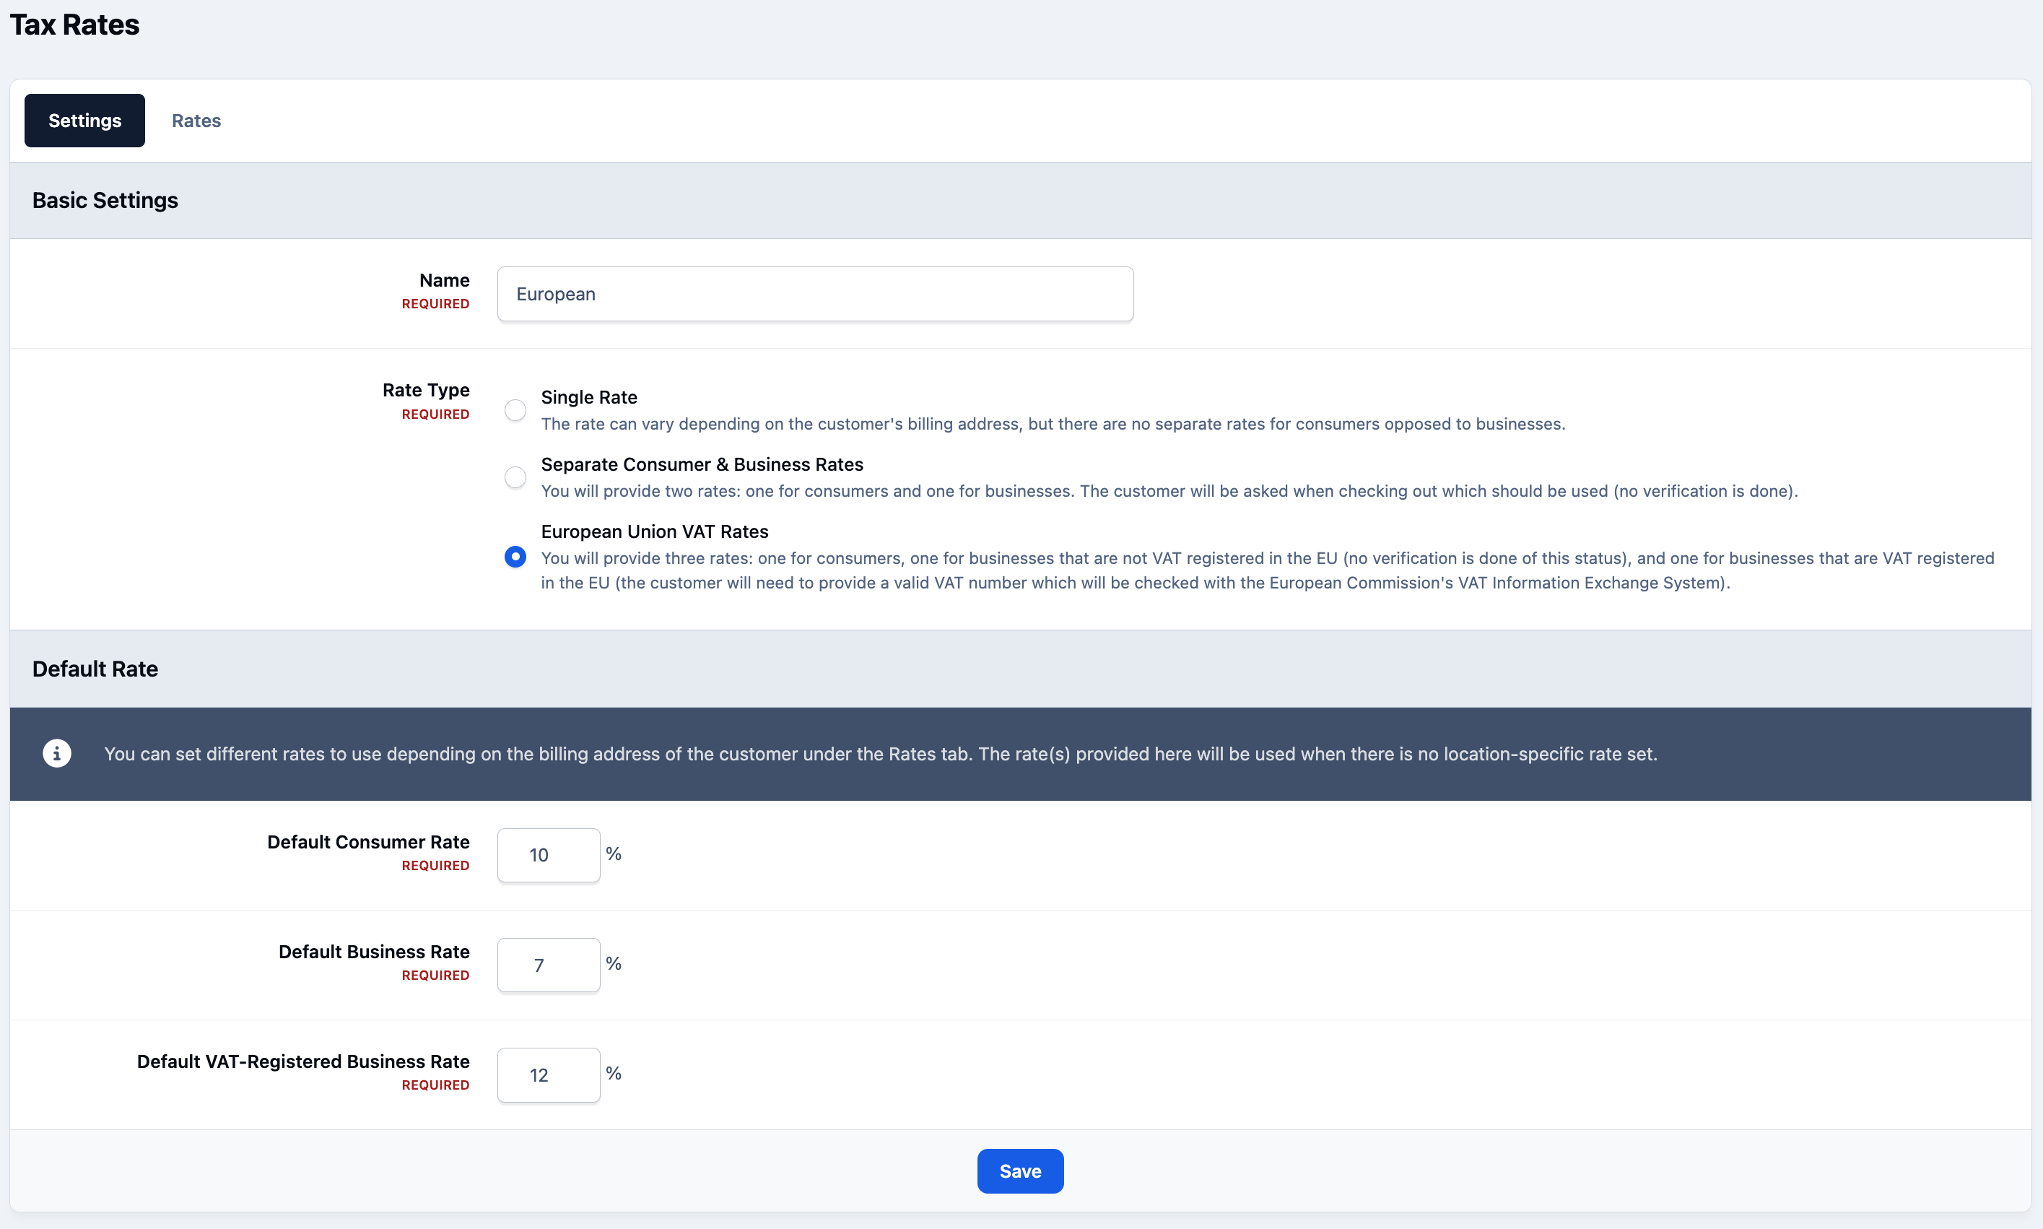Image resolution: width=2043 pixels, height=1229 pixels.
Task: Click the European Union VAT Rates label
Action: [655, 531]
